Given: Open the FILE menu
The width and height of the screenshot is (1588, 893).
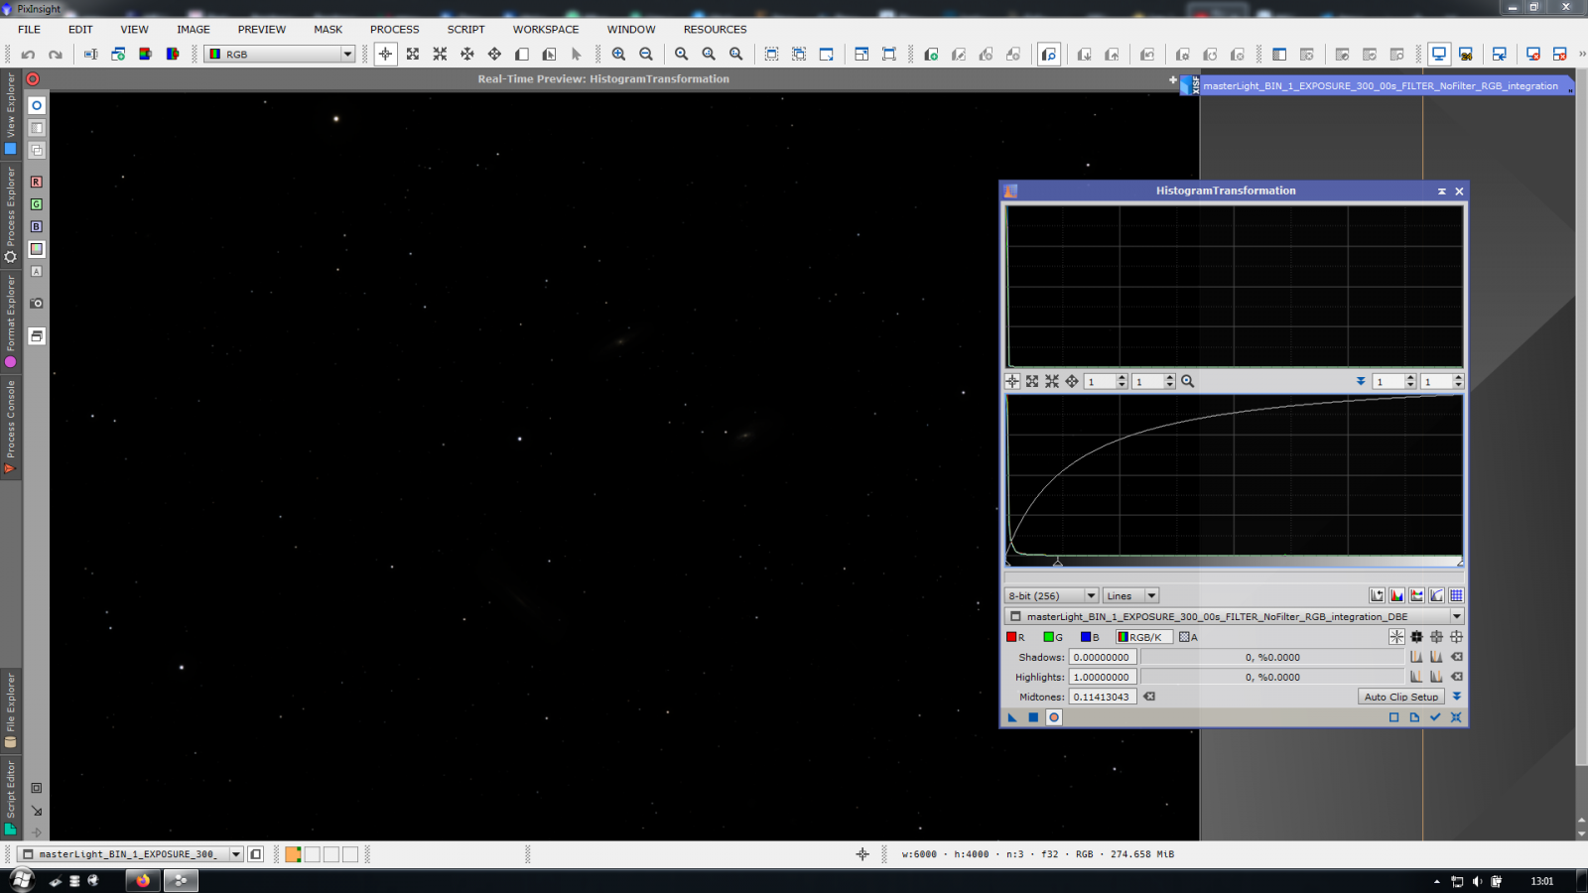Looking at the screenshot, I should (30, 30).
